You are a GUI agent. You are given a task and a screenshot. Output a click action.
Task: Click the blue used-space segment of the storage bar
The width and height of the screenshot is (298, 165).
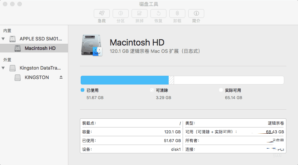coord(124,80)
